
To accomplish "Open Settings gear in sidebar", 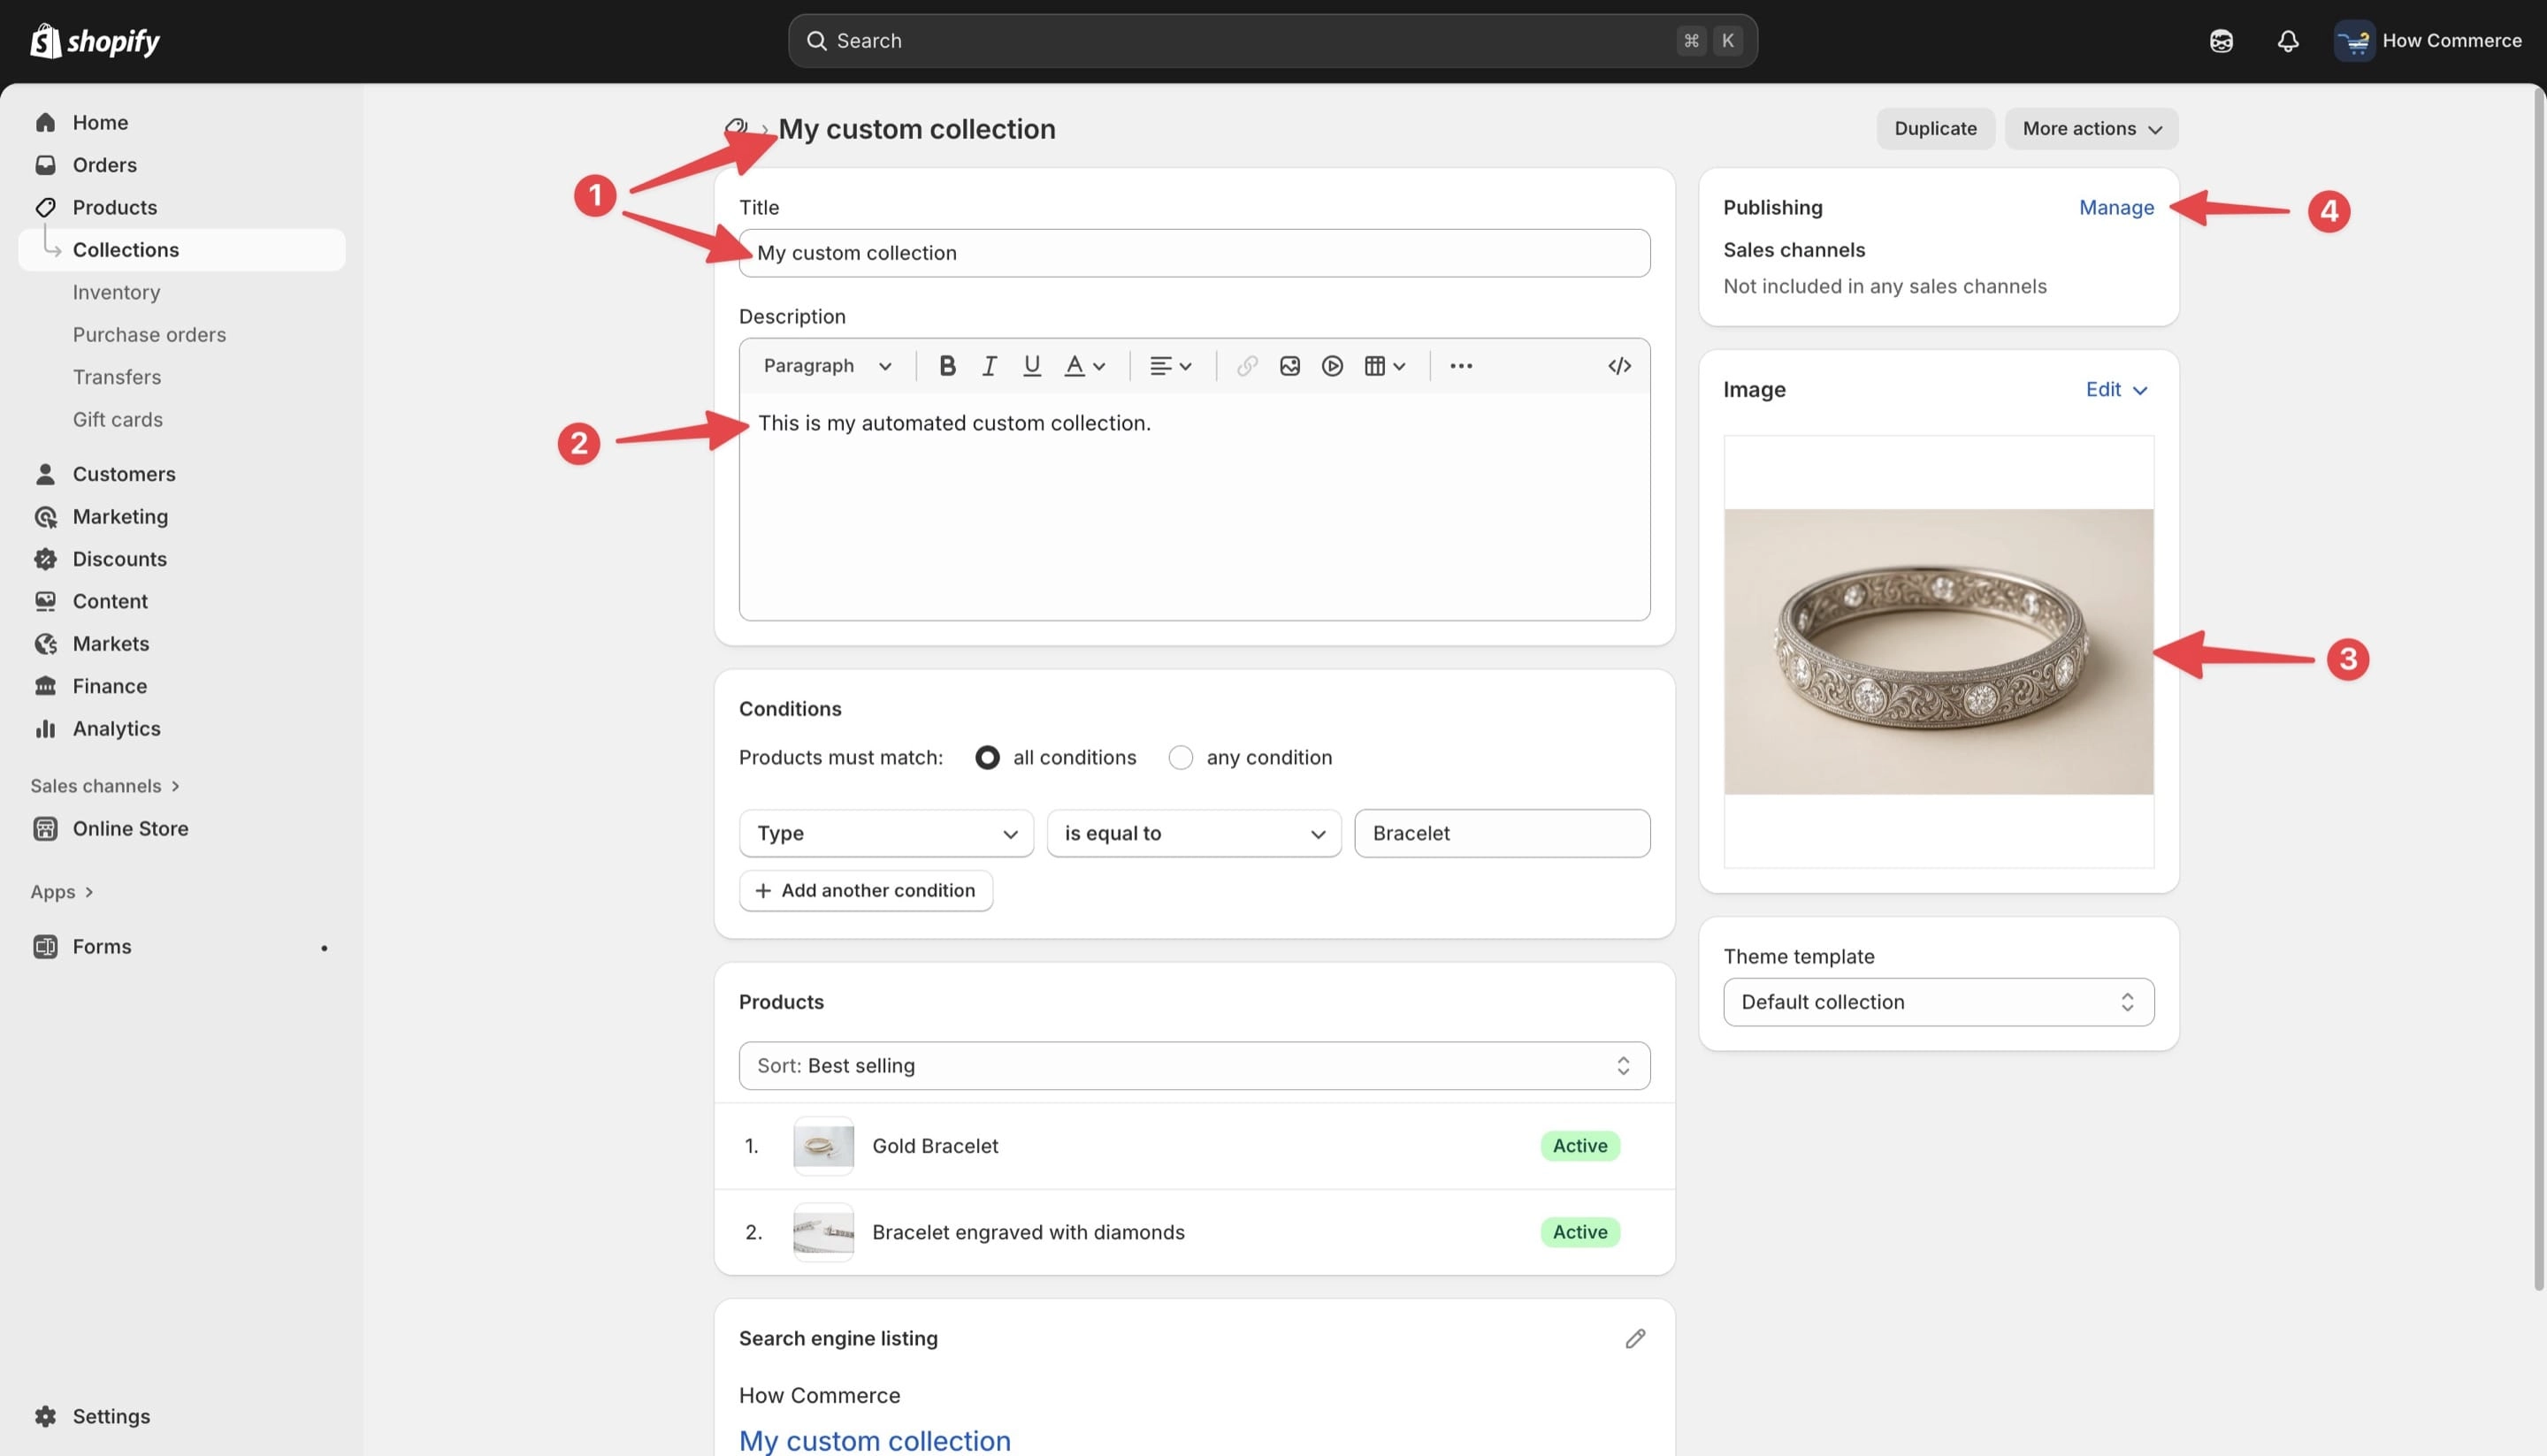I will (x=45, y=1416).
